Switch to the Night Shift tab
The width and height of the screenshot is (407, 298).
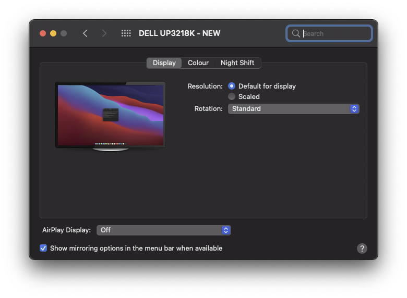237,63
